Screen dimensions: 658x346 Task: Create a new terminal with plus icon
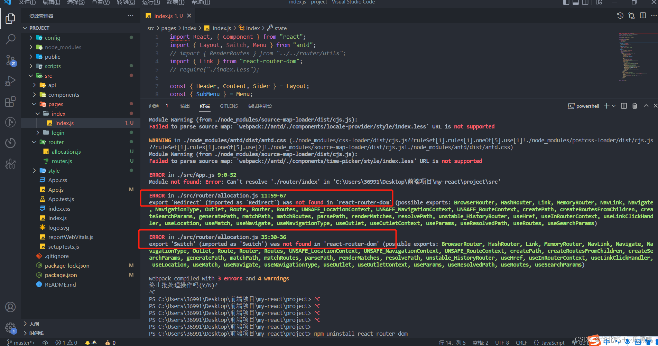coord(606,106)
